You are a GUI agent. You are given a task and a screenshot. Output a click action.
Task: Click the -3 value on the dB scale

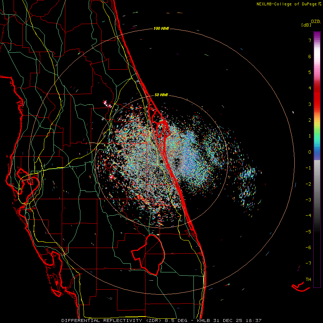coord(308,200)
